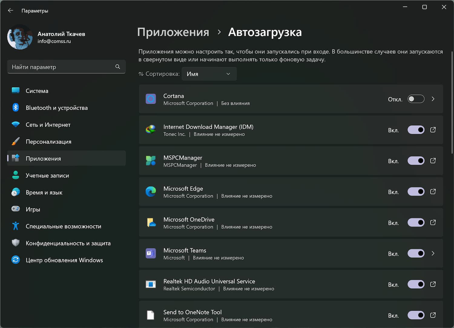Image resolution: width=454 pixels, height=328 pixels.
Task: Open external link icon for Microsoft Edge
Action: point(433,192)
